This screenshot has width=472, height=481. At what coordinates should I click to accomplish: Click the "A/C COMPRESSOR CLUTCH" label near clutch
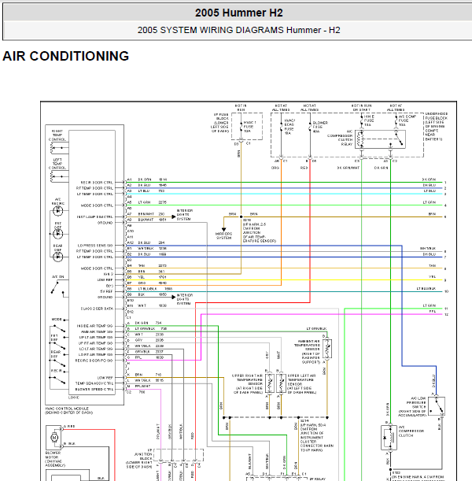pos(411,433)
